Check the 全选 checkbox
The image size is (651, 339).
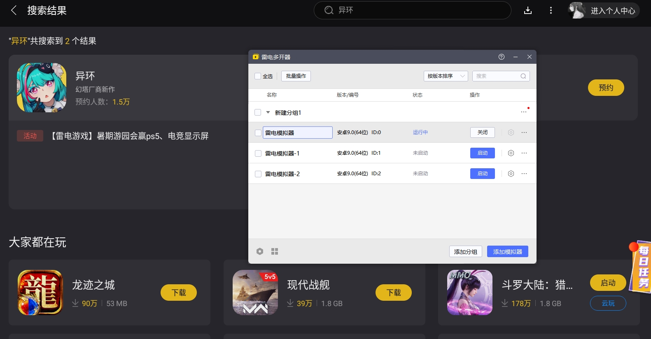pyautogui.click(x=258, y=76)
